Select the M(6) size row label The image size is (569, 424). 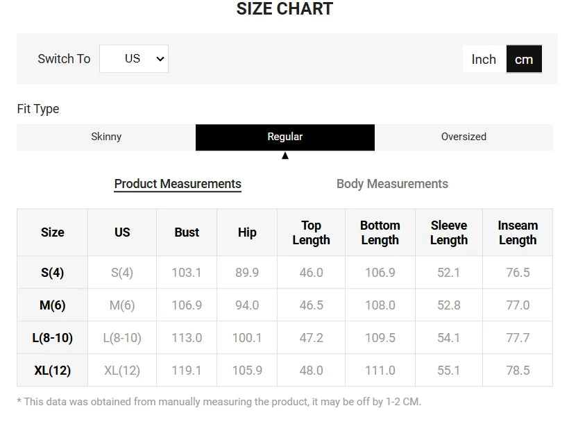tap(53, 305)
